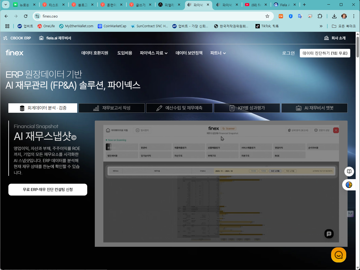This screenshot has width=360, height=270.
Task: Open the orange chat support bubble
Action: click(x=339, y=255)
